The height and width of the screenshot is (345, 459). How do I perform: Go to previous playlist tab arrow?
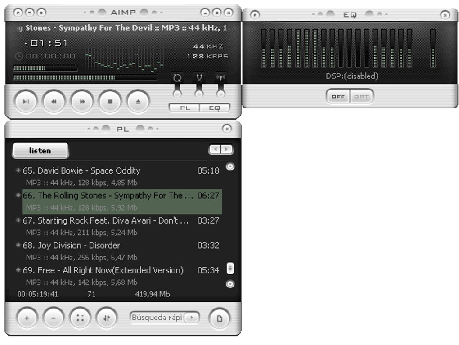(x=215, y=149)
